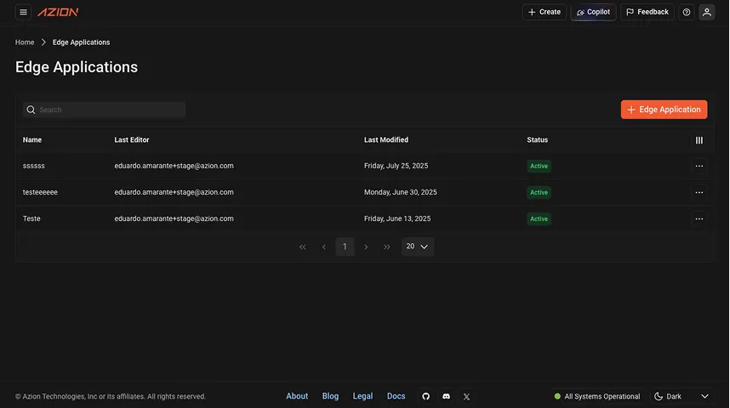Go to Home breadcrumb
Screen dimensions: 730x408
(x=25, y=42)
